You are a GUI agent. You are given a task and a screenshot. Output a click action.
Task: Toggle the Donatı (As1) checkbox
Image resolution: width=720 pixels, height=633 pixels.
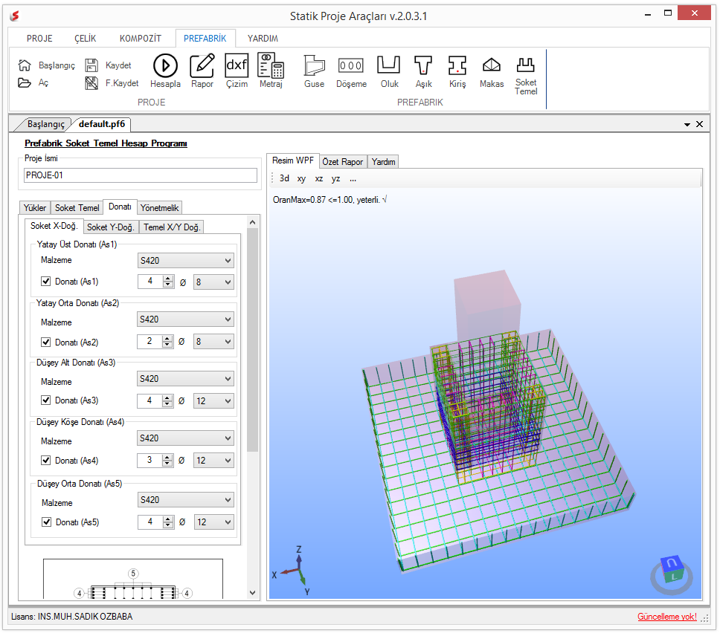[45, 281]
